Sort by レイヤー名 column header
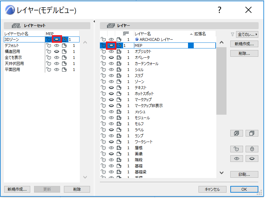This screenshot has height=198, width=265. pos(164,34)
